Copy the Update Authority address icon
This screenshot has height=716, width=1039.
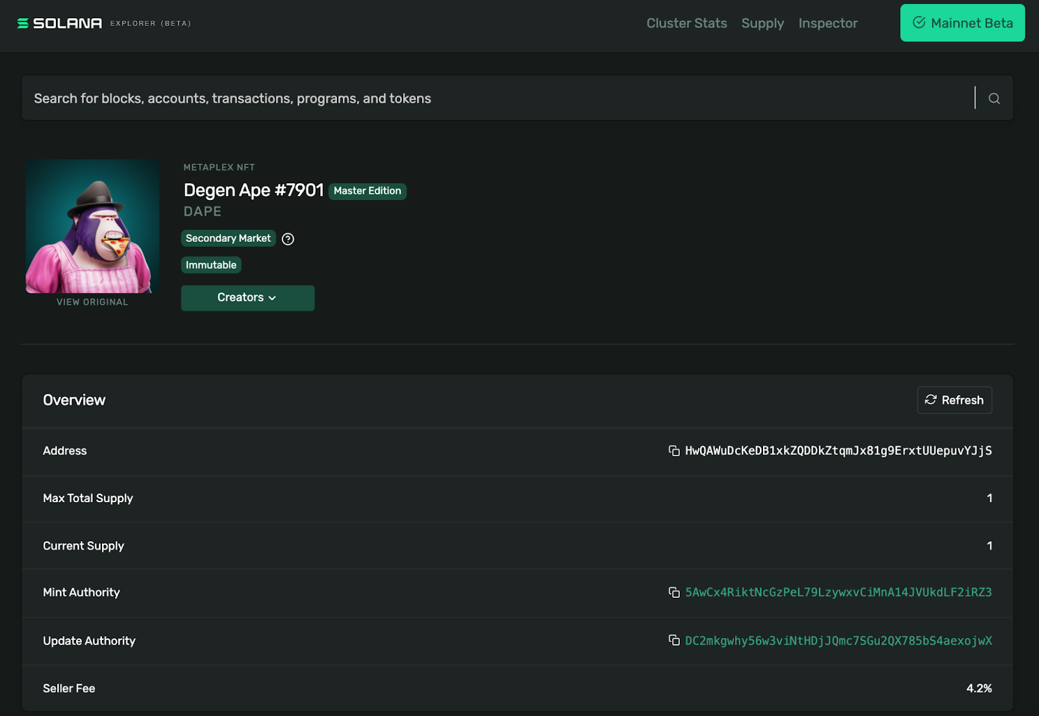[x=674, y=640]
